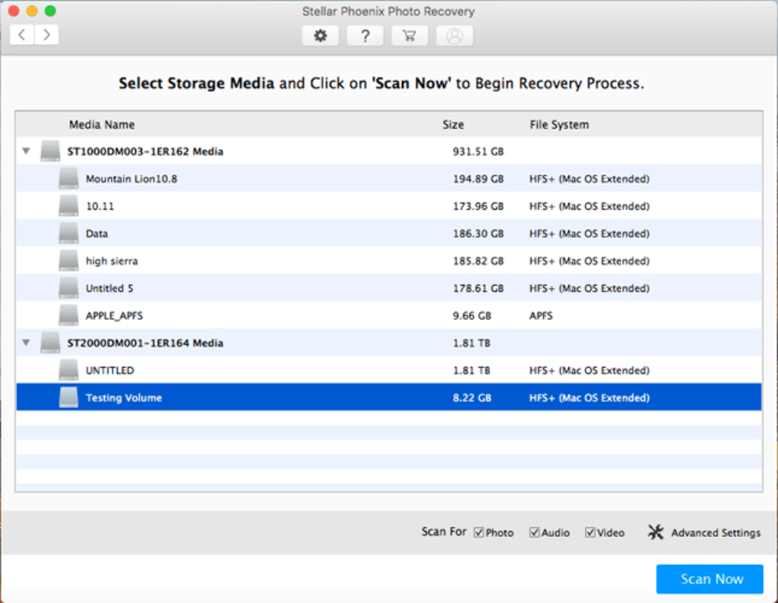Click the drive icon for ST1000DM003-1ER162 Media
This screenshot has height=603, width=778.
tap(50, 150)
